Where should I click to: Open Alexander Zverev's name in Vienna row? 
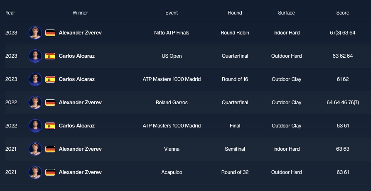click(80, 149)
